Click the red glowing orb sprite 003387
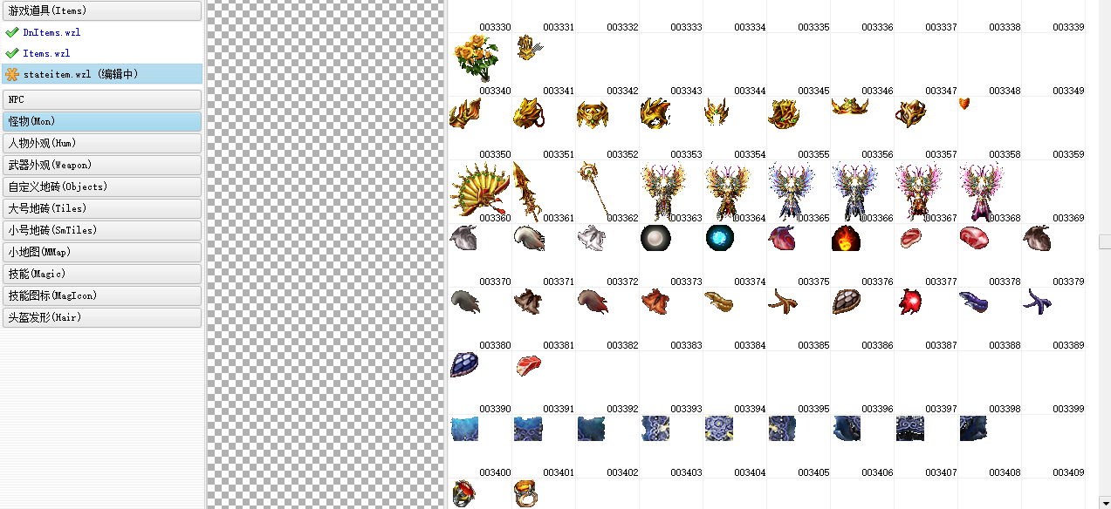This screenshot has width=1111, height=509. coord(911,302)
